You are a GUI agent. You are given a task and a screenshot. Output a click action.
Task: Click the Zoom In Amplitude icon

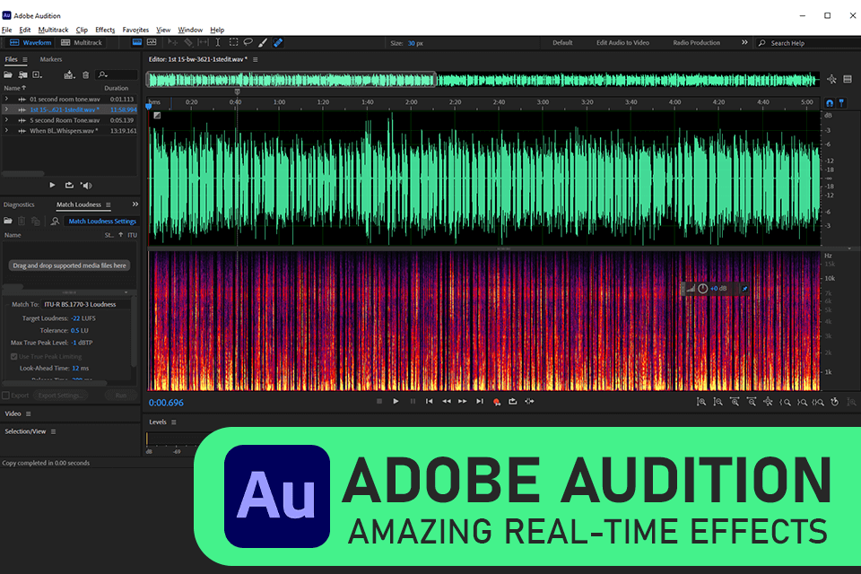701,402
